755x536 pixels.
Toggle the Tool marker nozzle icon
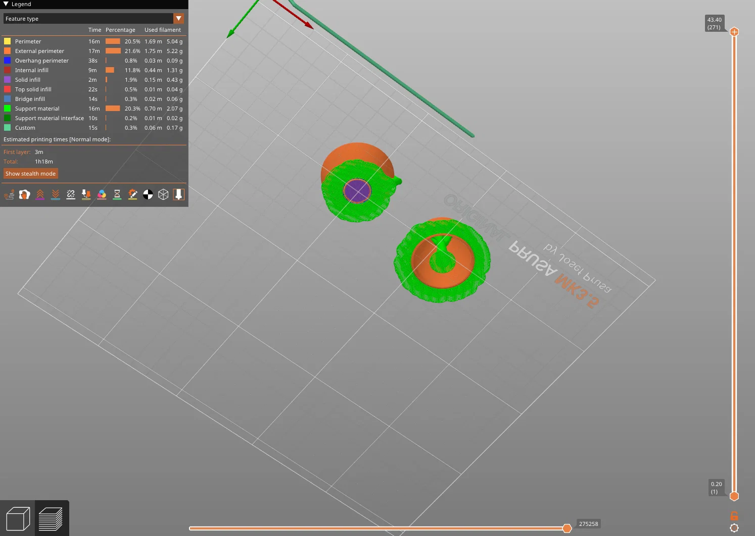coord(178,194)
